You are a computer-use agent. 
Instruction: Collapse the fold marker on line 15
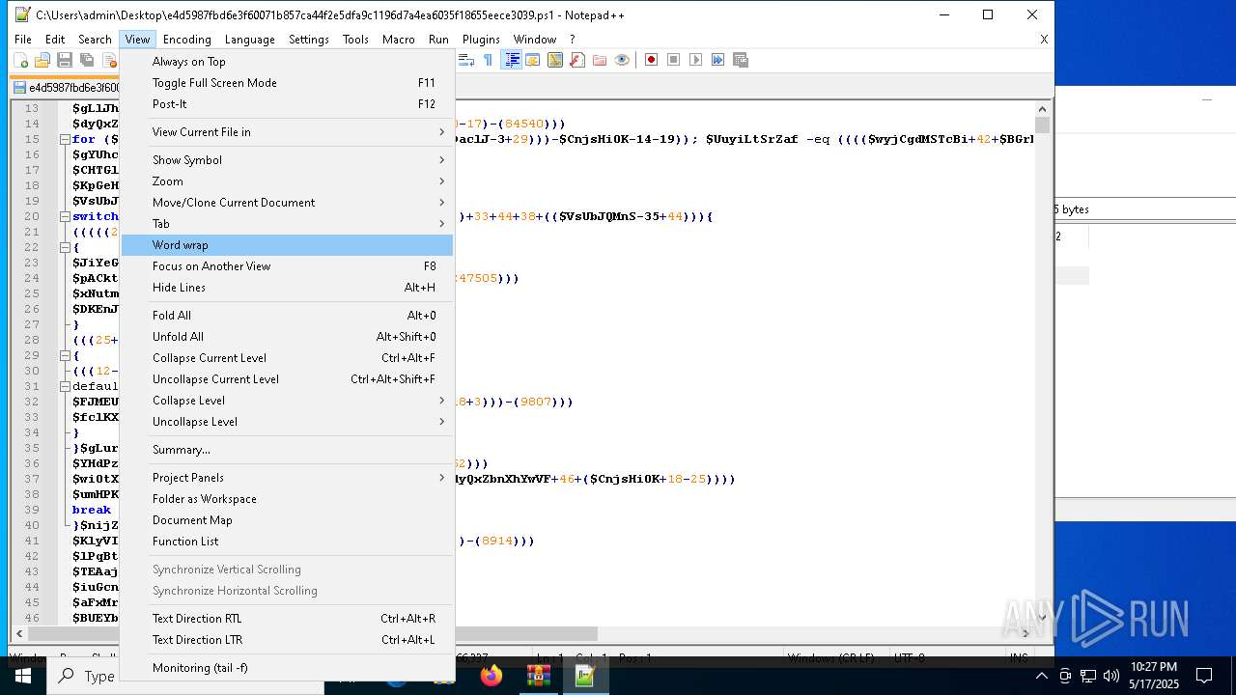pyautogui.click(x=65, y=139)
